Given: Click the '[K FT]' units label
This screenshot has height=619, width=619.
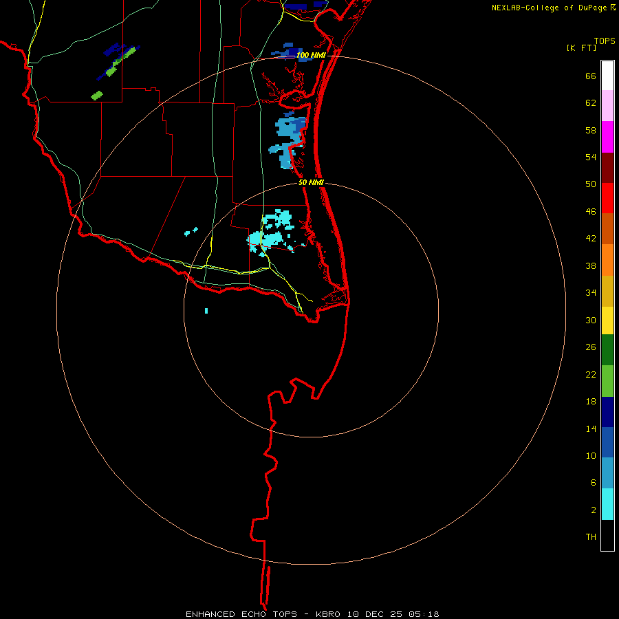Looking at the screenshot, I should 581,48.
